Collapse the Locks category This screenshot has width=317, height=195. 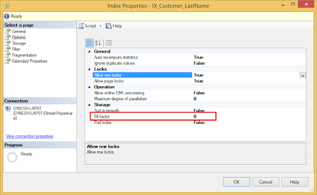coord(89,69)
